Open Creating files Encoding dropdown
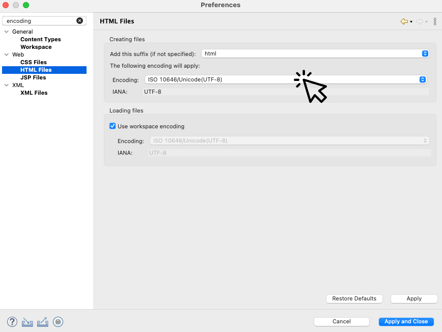This screenshot has height=332, width=442. pyautogui.click(x=286, y=79)
